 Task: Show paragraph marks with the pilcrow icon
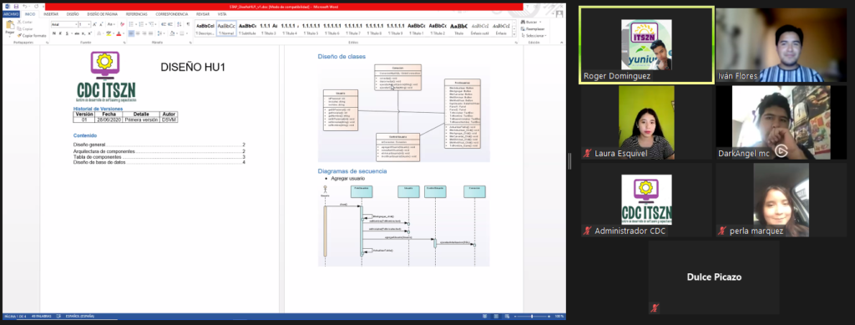188,24
